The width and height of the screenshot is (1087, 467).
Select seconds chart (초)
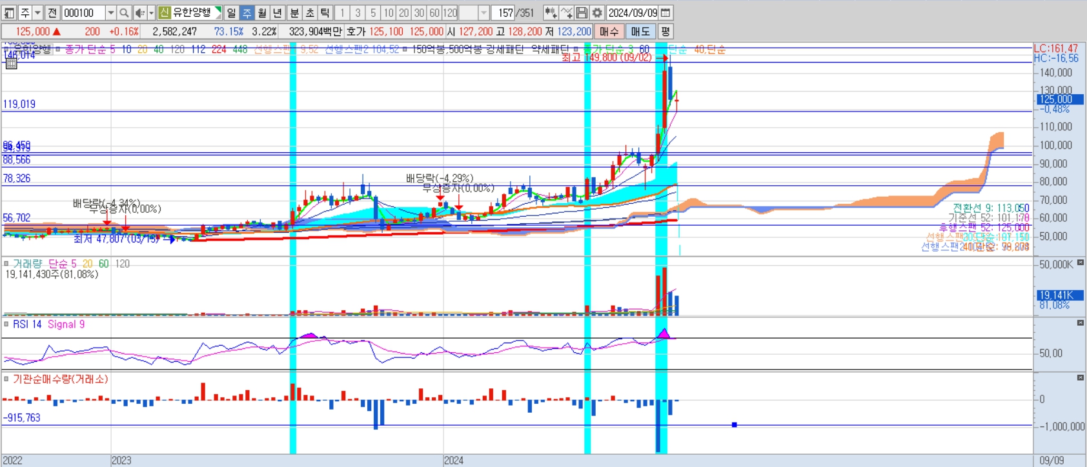click(310, 12)
